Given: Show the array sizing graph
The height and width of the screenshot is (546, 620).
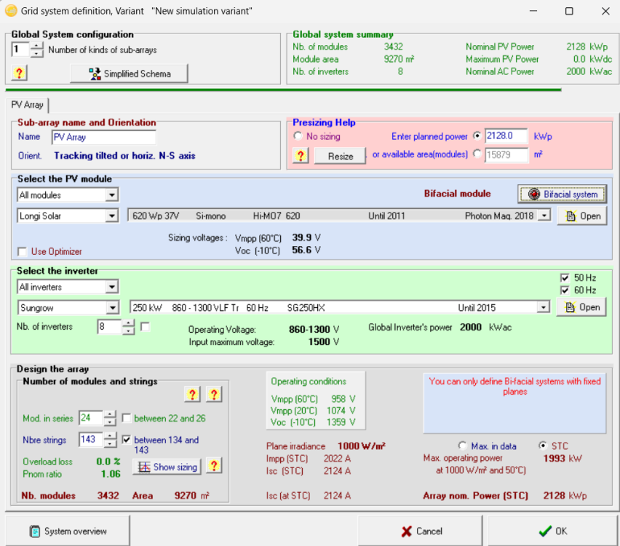Looking at the screenshot, I should [x=167, y=467].
